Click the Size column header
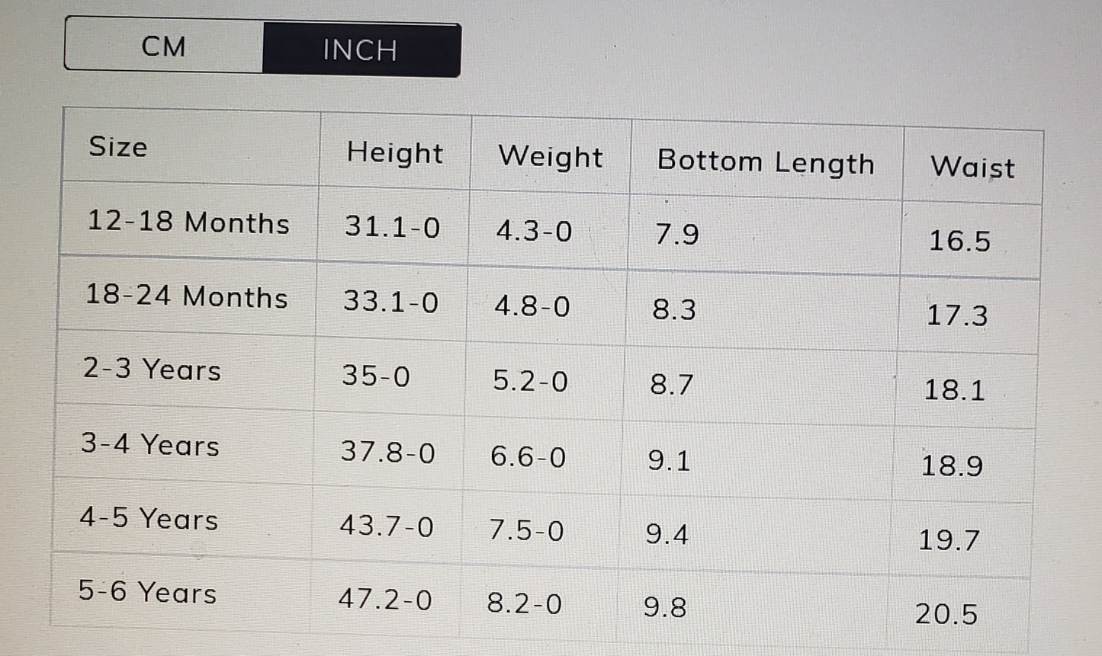Image resolution: width=1102 pixels, height=656 pixels. [118, 146]
